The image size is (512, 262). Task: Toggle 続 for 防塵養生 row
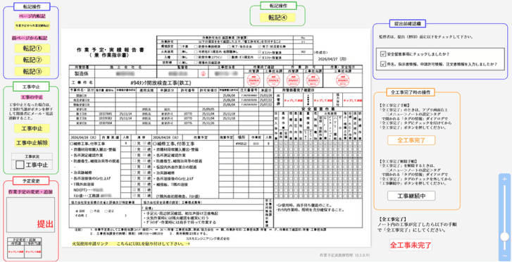pos(144,161)
